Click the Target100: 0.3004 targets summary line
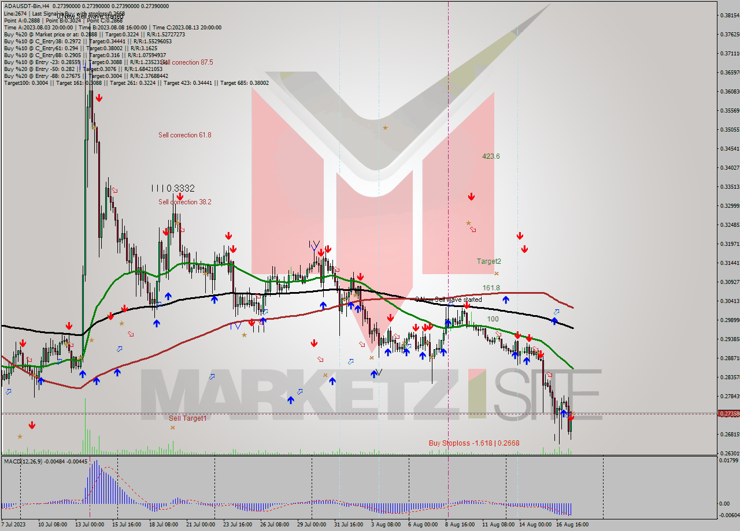 (136, 83)
